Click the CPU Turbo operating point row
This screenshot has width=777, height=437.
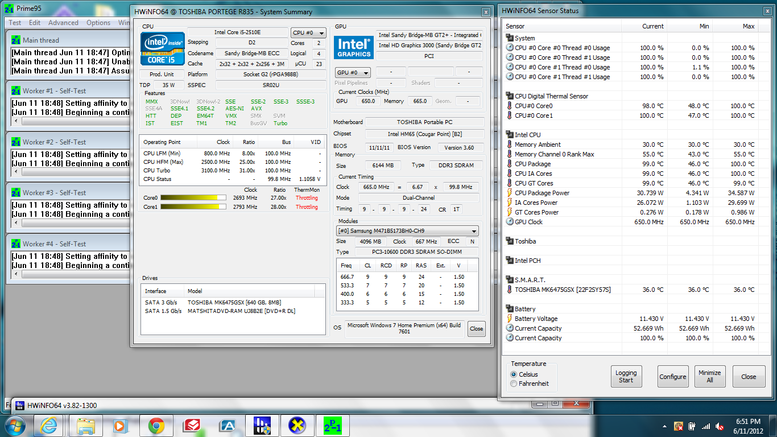click(233, 170)
